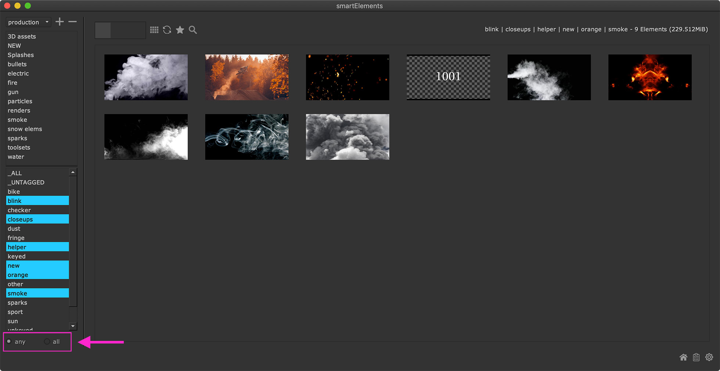Click the scrollbar down arrow in tag list

click(73, 326)
